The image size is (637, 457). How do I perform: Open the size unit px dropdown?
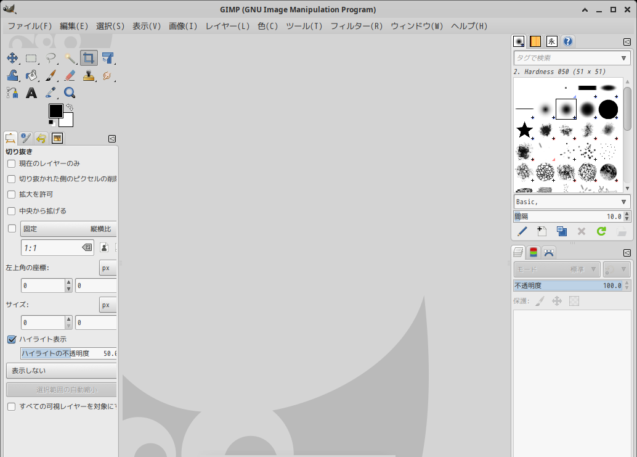(x=108, y=305)
